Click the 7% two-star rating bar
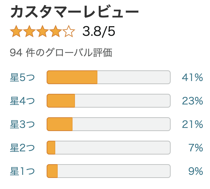The image size is (210, 189). pyautogui.click(x=108, y=148)
